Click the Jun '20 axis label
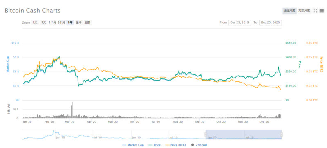Viewport: 327px width, 148px height. click(x=134, y=122)
